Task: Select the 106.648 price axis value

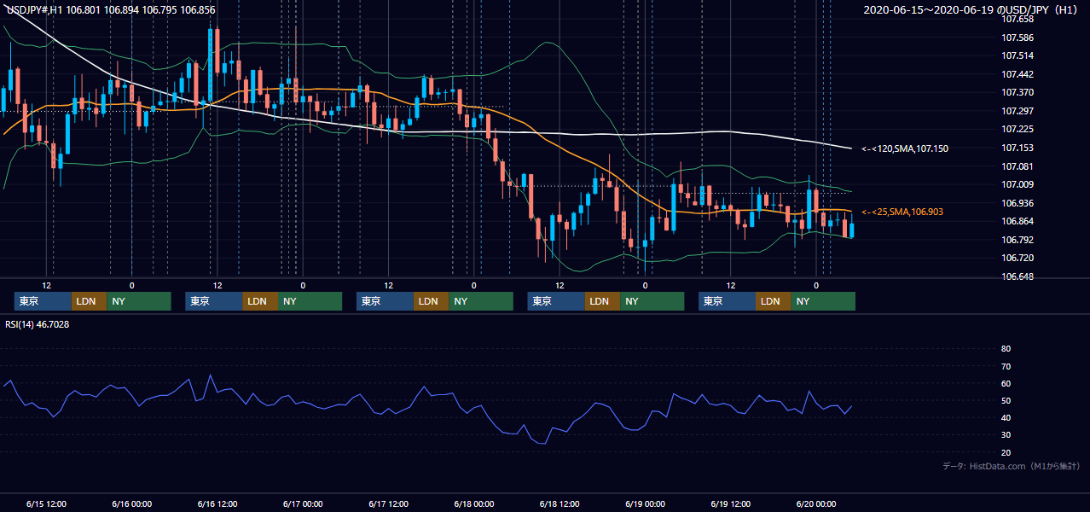Action: [1017, 276]
